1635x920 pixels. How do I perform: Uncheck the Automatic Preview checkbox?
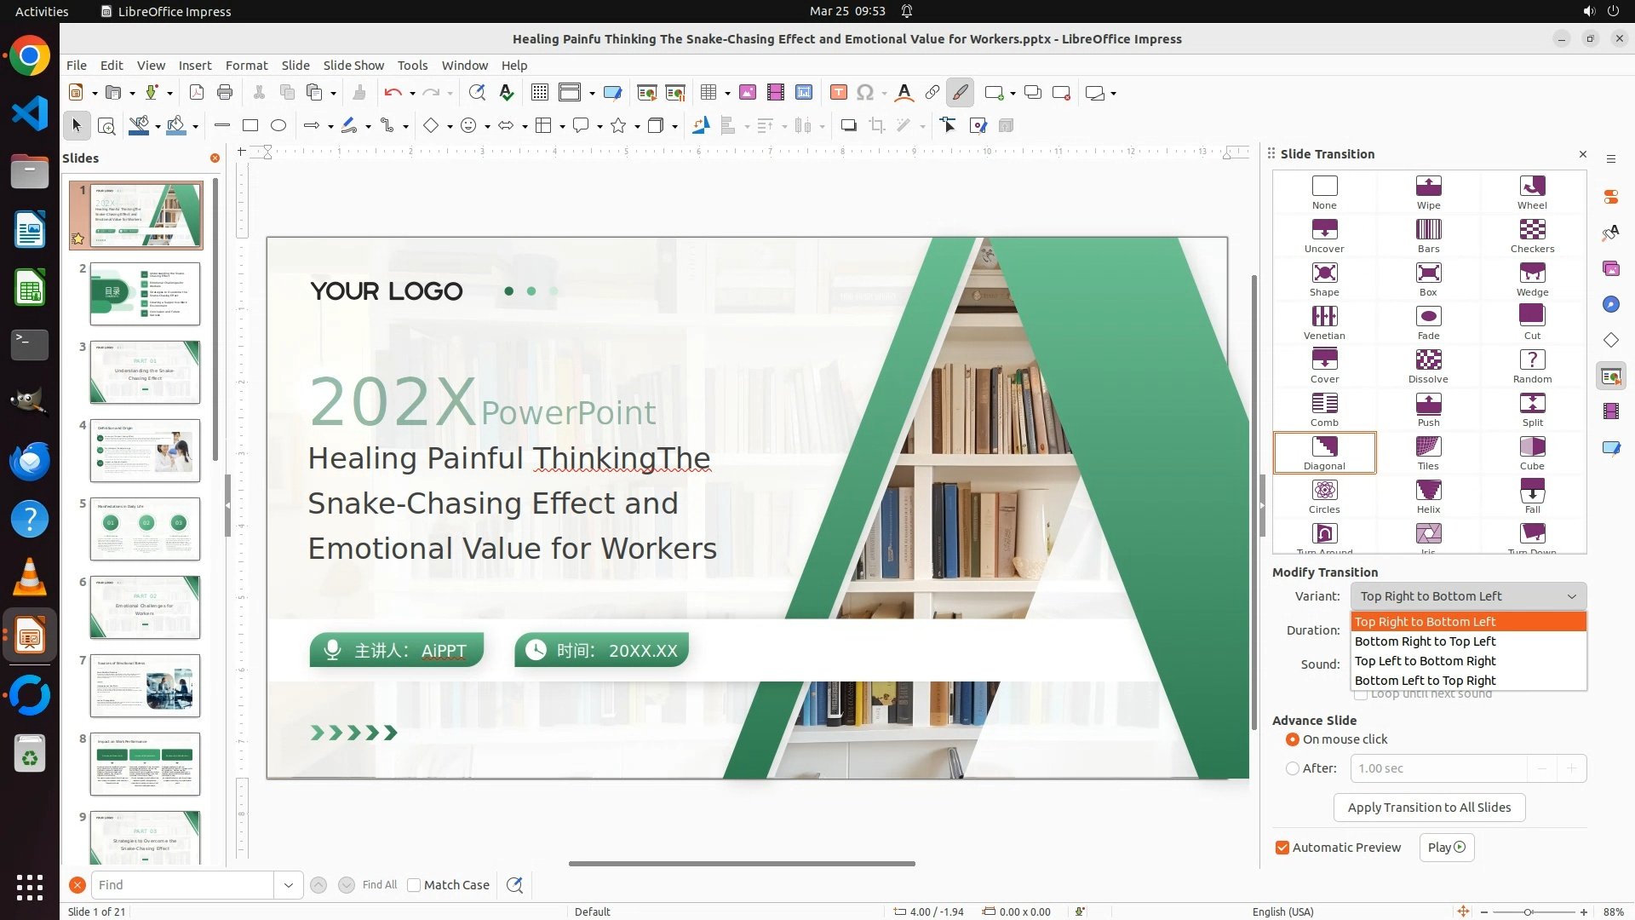click(1282, 848)
